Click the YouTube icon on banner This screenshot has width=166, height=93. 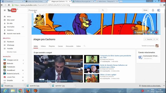pyautogui.click(x=156, y=32)
